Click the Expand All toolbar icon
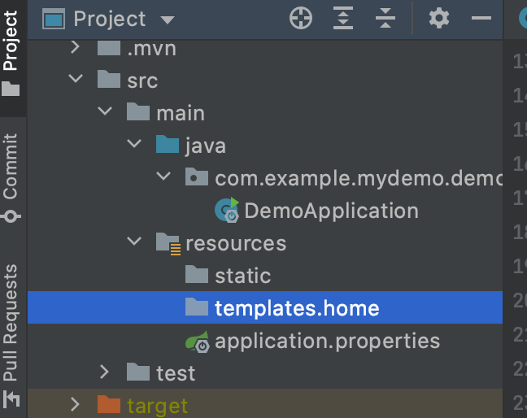This screenshot has width=527, height=418. (343, 18)
